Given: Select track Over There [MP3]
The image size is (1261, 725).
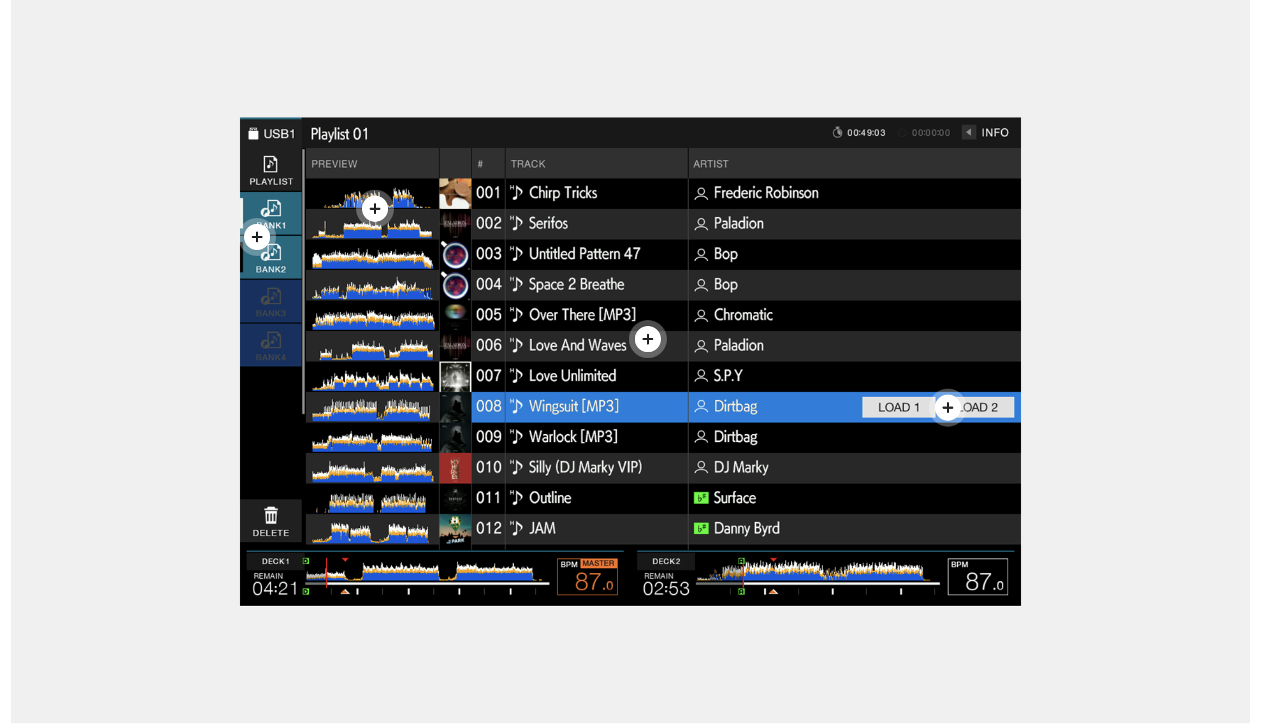Looking at the screenshot, I should [x=583, y=315].
